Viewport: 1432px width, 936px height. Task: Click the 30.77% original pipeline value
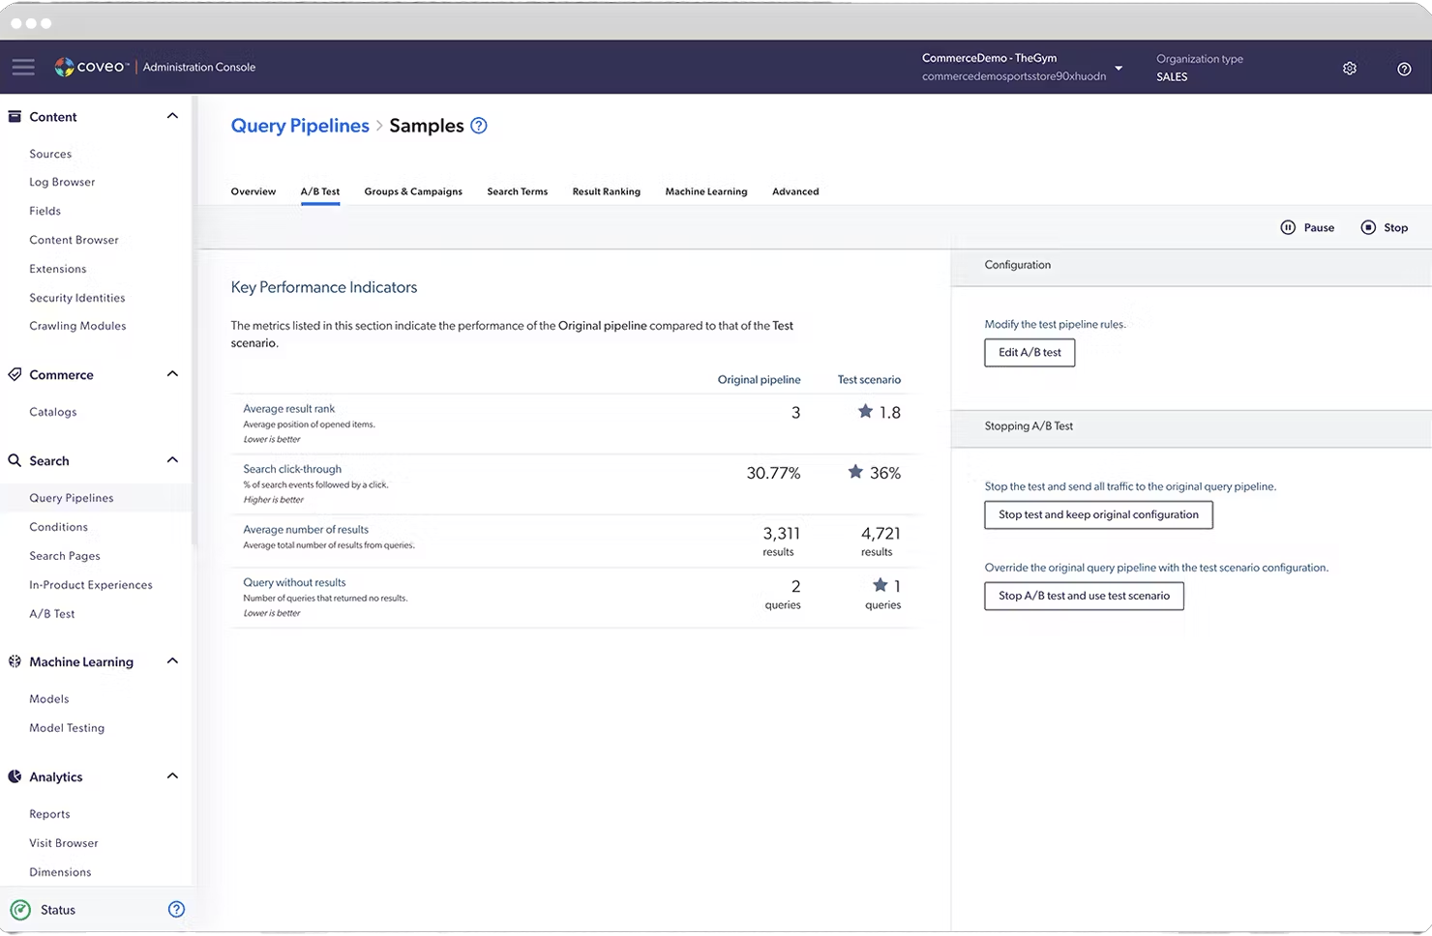(773, 473)
